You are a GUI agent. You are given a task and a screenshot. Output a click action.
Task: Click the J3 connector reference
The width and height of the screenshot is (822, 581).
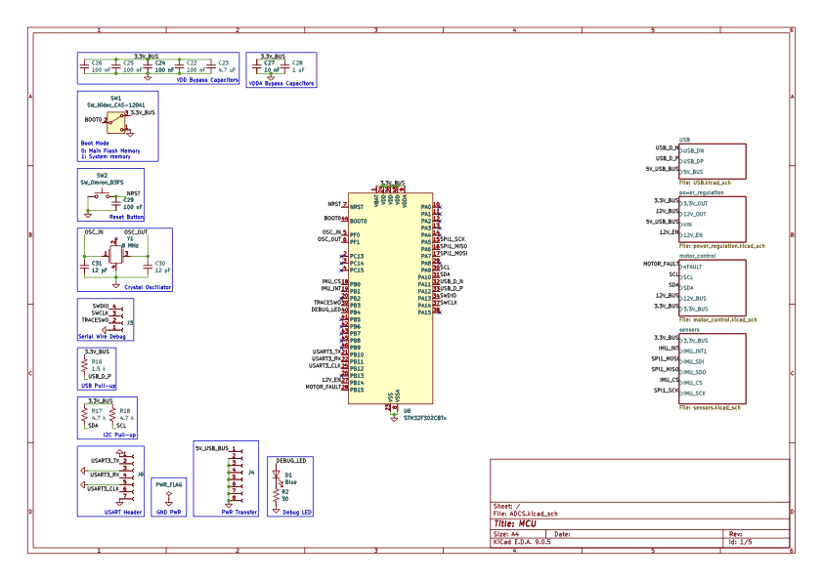[x=129, y=322]
